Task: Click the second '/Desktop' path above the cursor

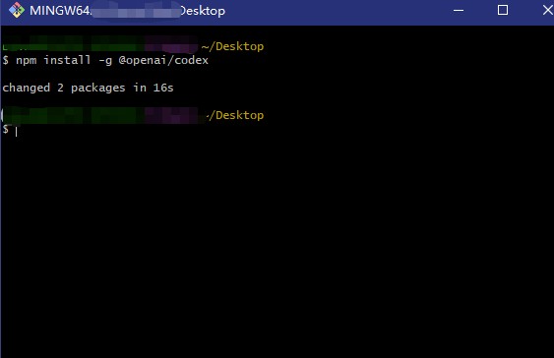Action: (x=235, y=115)
